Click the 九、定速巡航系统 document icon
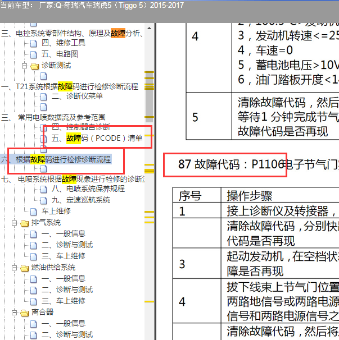Viewport: 339px width, 340px height. point(44,200)
